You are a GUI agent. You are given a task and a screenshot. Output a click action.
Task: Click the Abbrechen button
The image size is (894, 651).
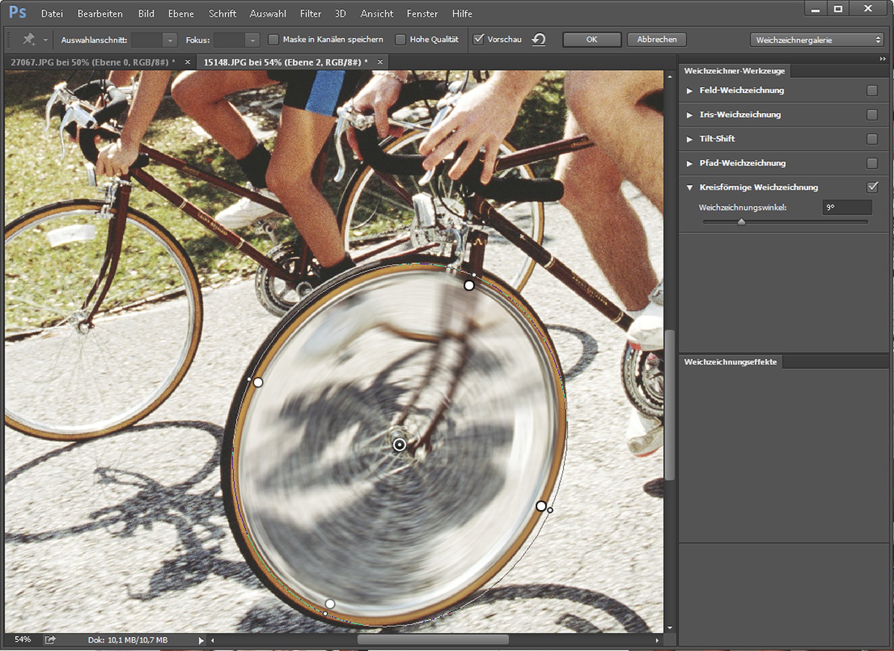[657, 39]
